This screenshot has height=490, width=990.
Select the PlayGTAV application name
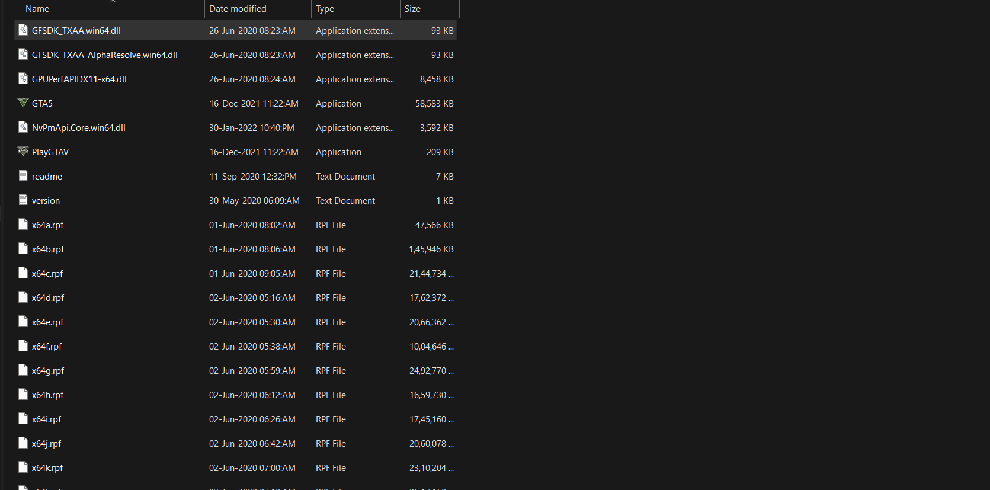(50, 152)
